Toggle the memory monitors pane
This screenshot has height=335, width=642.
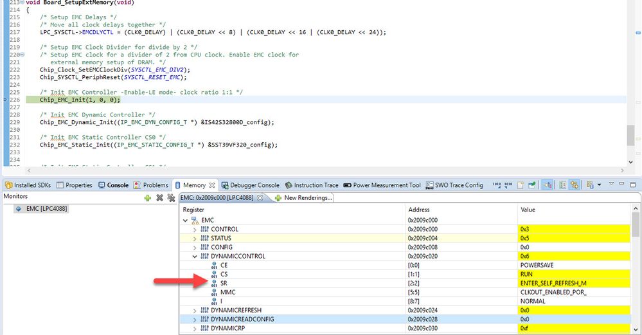point(548,185)
